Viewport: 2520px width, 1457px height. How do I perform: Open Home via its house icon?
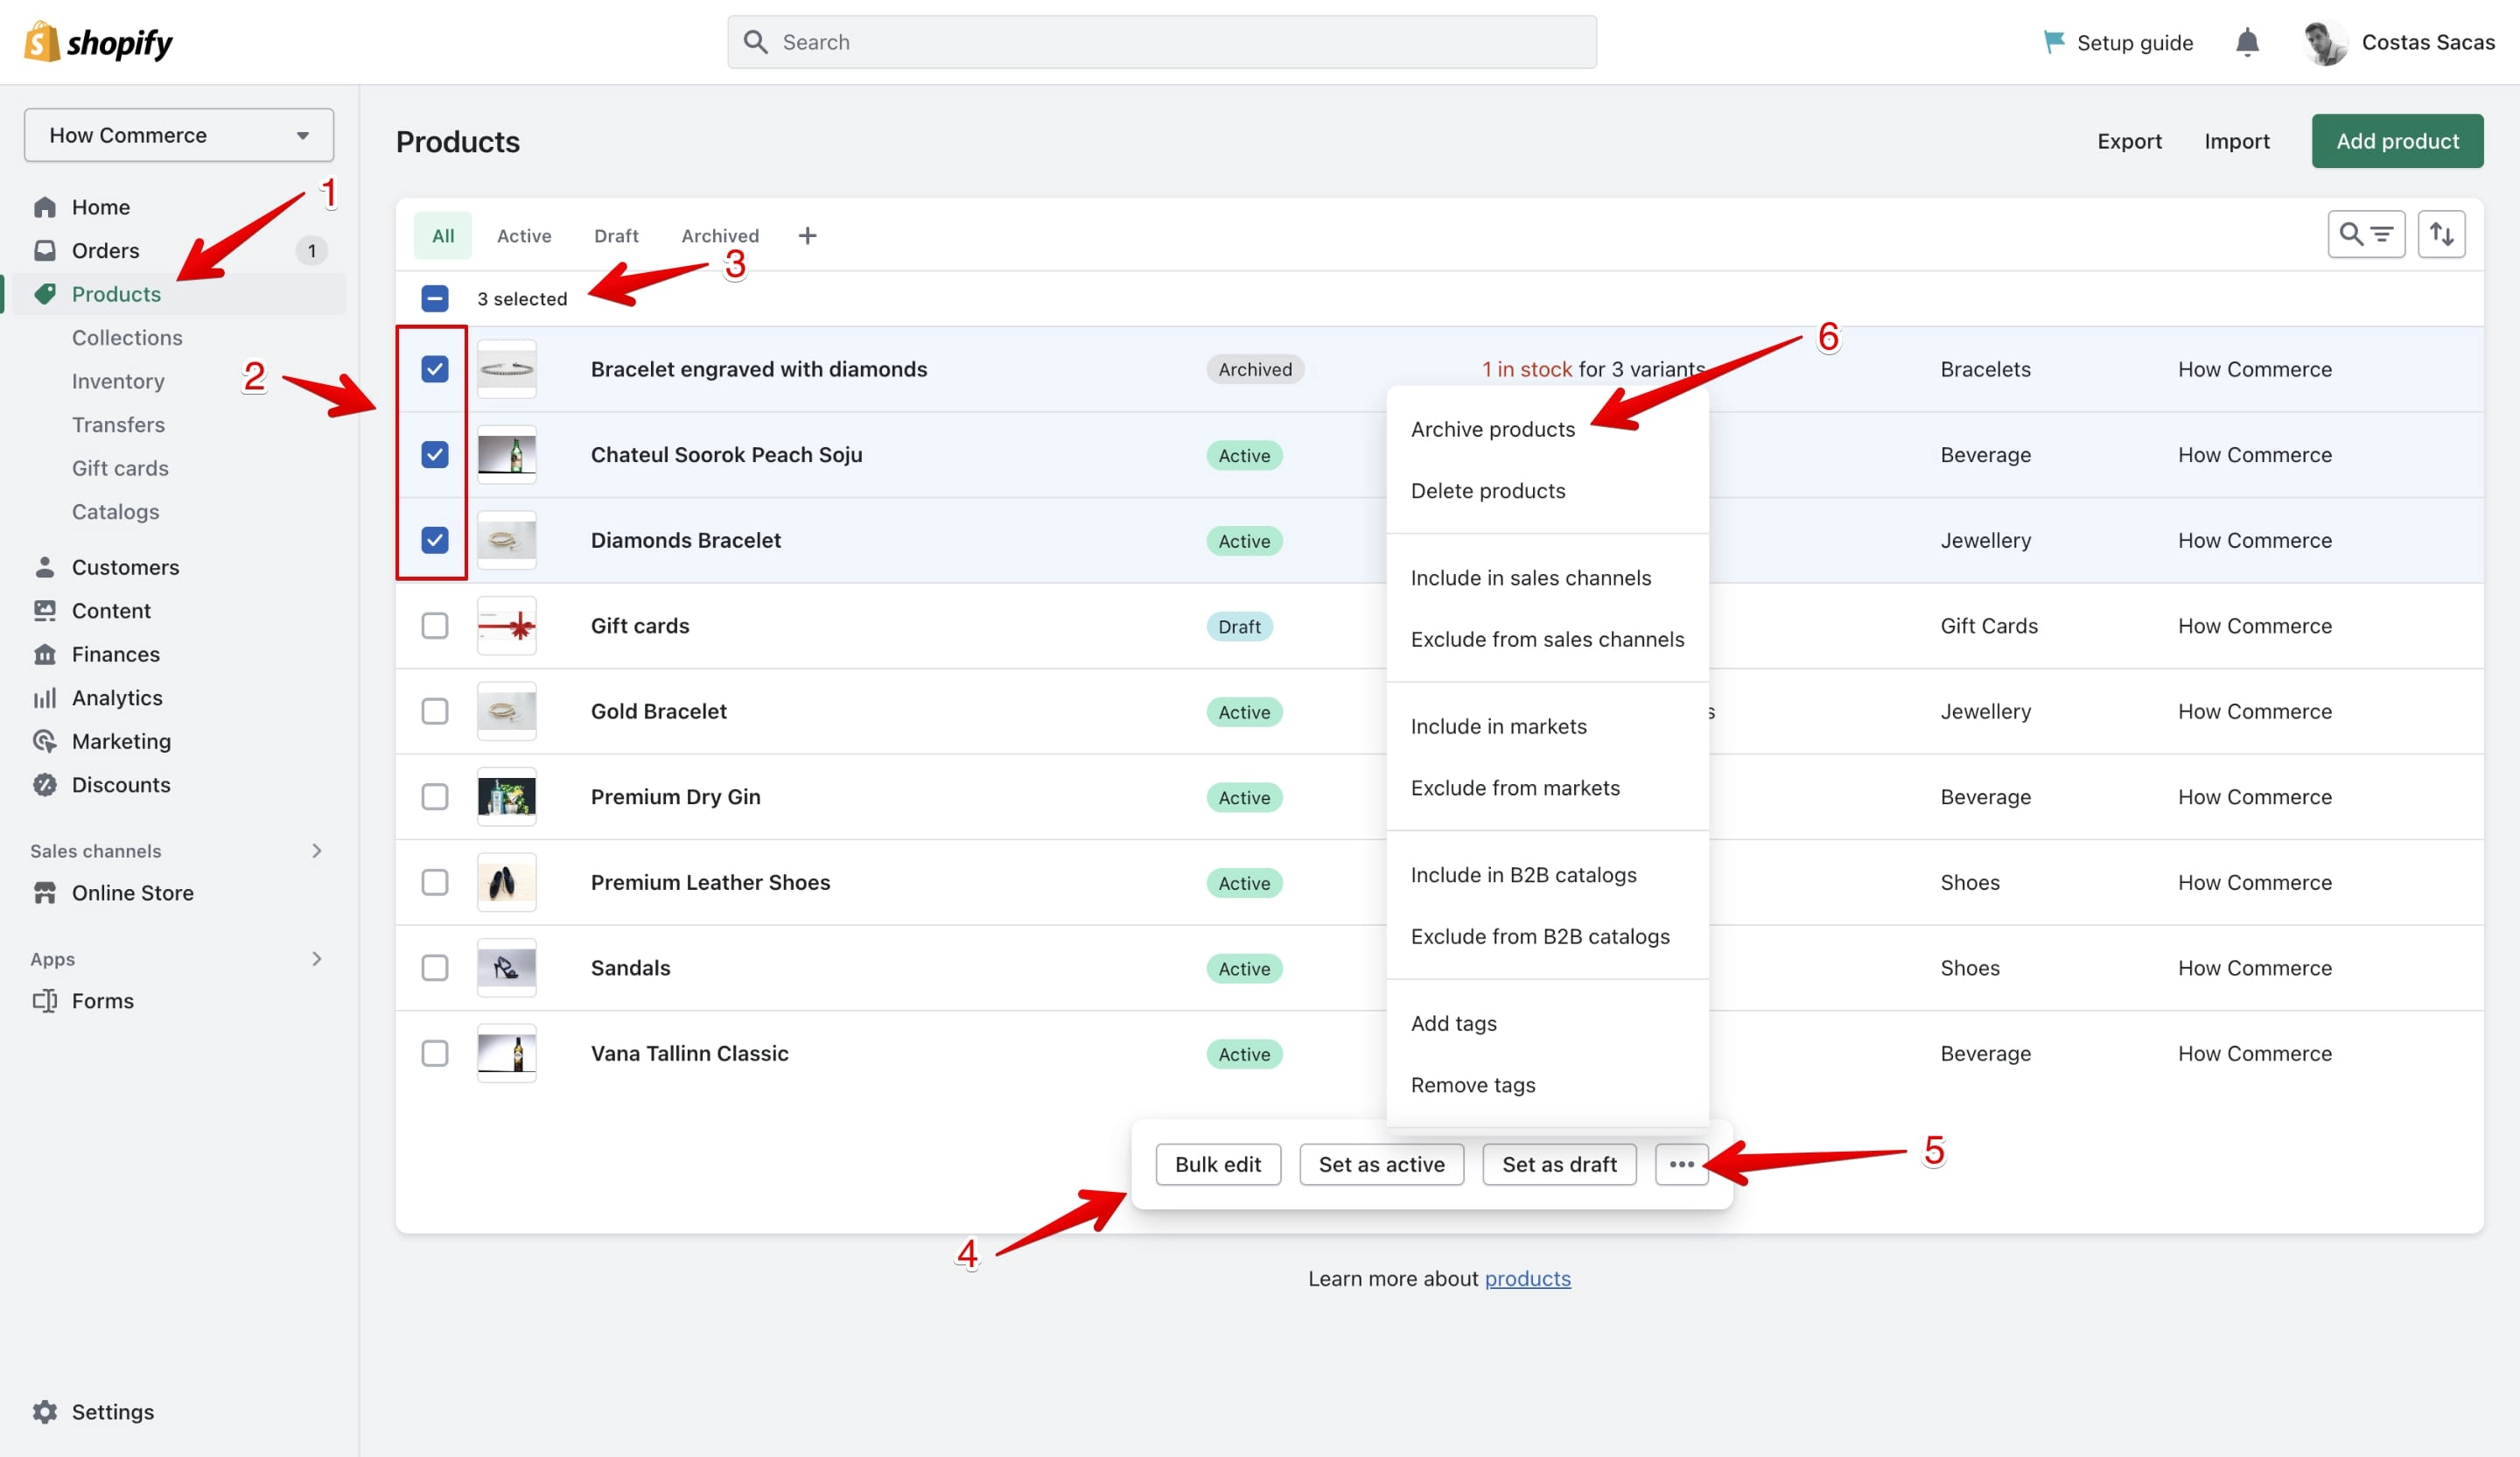coord(45,207)
